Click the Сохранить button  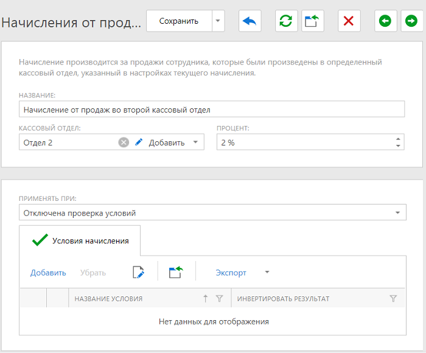179,21
